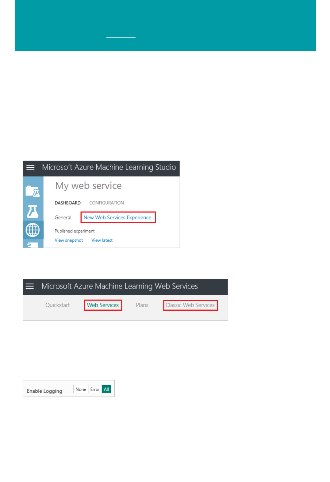Click the View snapshot link
The image size is (330, 482).
(69, 240)
